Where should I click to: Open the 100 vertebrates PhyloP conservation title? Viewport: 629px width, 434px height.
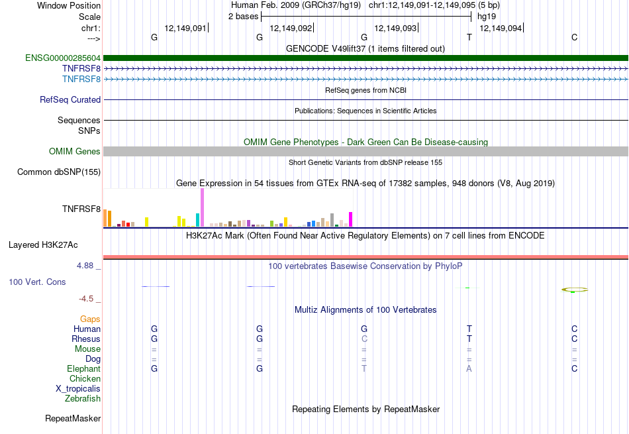[365, 266]
